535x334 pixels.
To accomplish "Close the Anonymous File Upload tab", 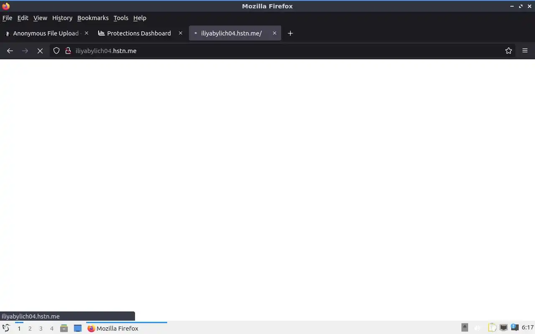I will [87, 33].
